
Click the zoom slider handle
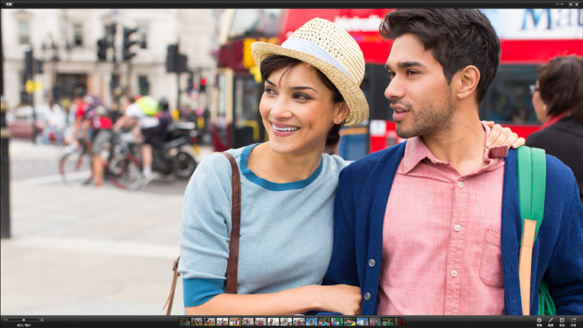click(23, 320)
